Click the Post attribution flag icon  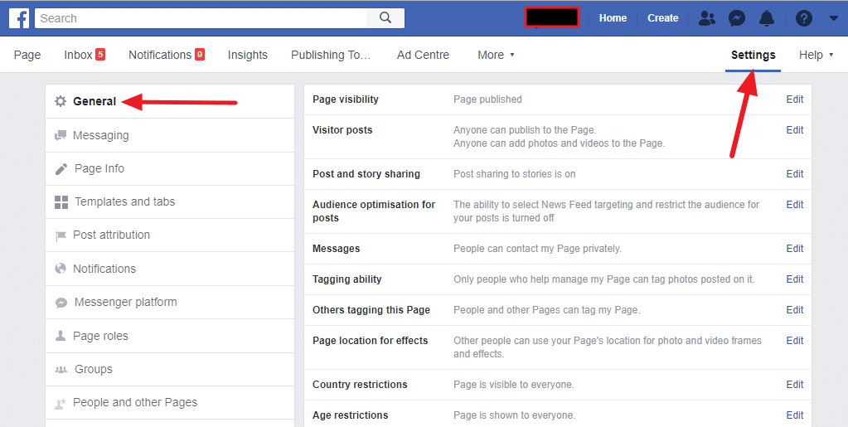click(61, 235)
